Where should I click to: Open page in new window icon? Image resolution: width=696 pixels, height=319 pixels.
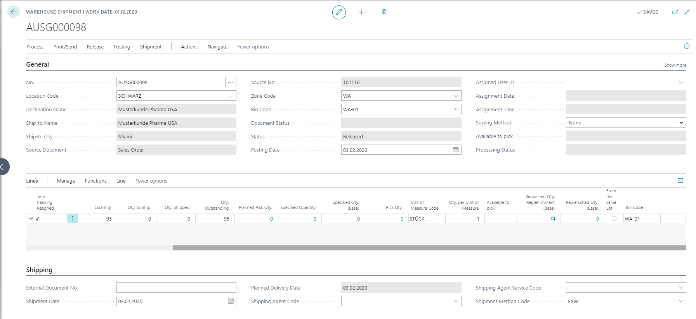coord(675,12)
